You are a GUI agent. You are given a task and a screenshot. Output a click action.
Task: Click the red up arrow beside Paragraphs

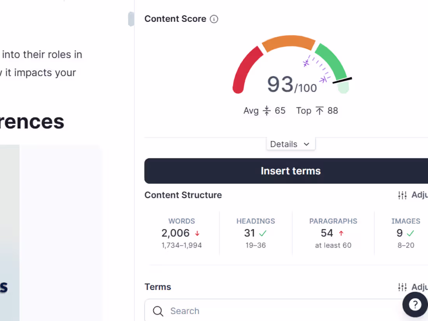pyautogui.click(x=341, y=233)
